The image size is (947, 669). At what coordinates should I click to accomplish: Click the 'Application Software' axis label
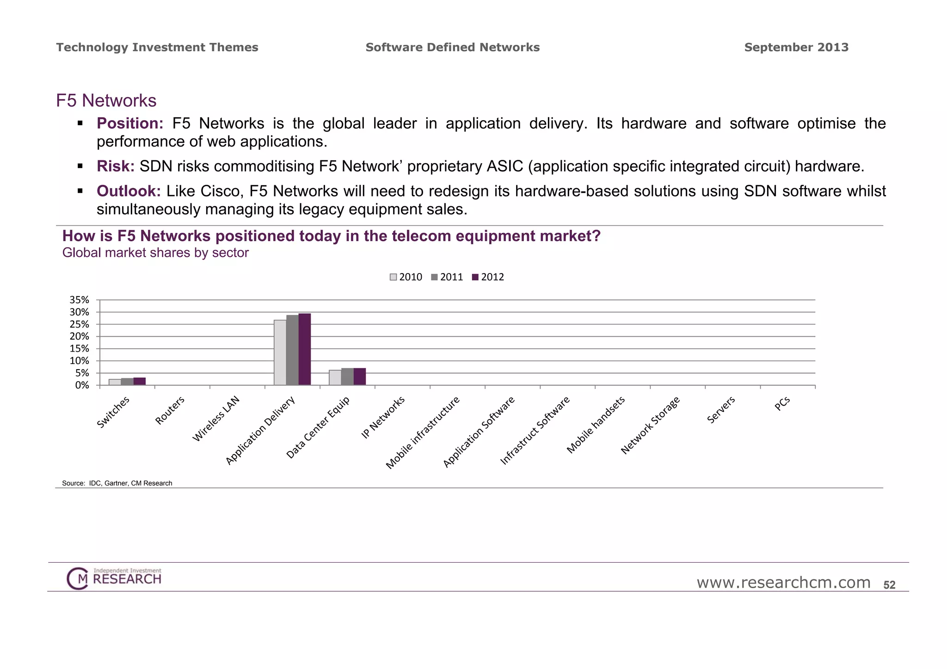(479, 432)
